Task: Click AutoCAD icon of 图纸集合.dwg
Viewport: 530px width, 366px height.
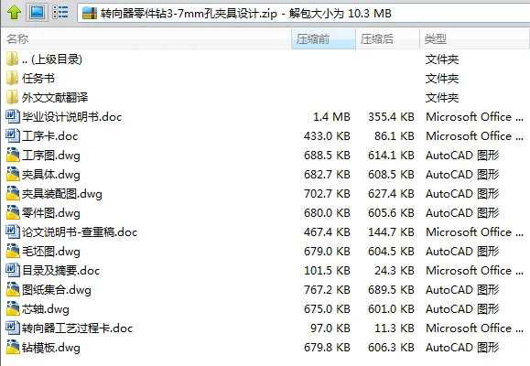Action: point(13,289)
